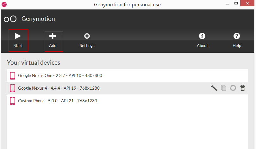Click the Genymotion title bar app icon
Image resolution: width=256 pixels, height=149 pixels.
[4, 4]
